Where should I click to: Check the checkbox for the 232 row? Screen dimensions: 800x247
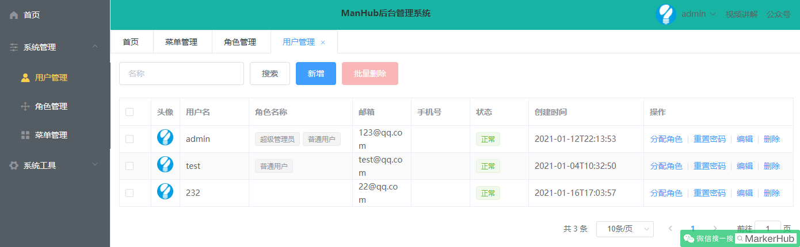[x=129, y=193]
